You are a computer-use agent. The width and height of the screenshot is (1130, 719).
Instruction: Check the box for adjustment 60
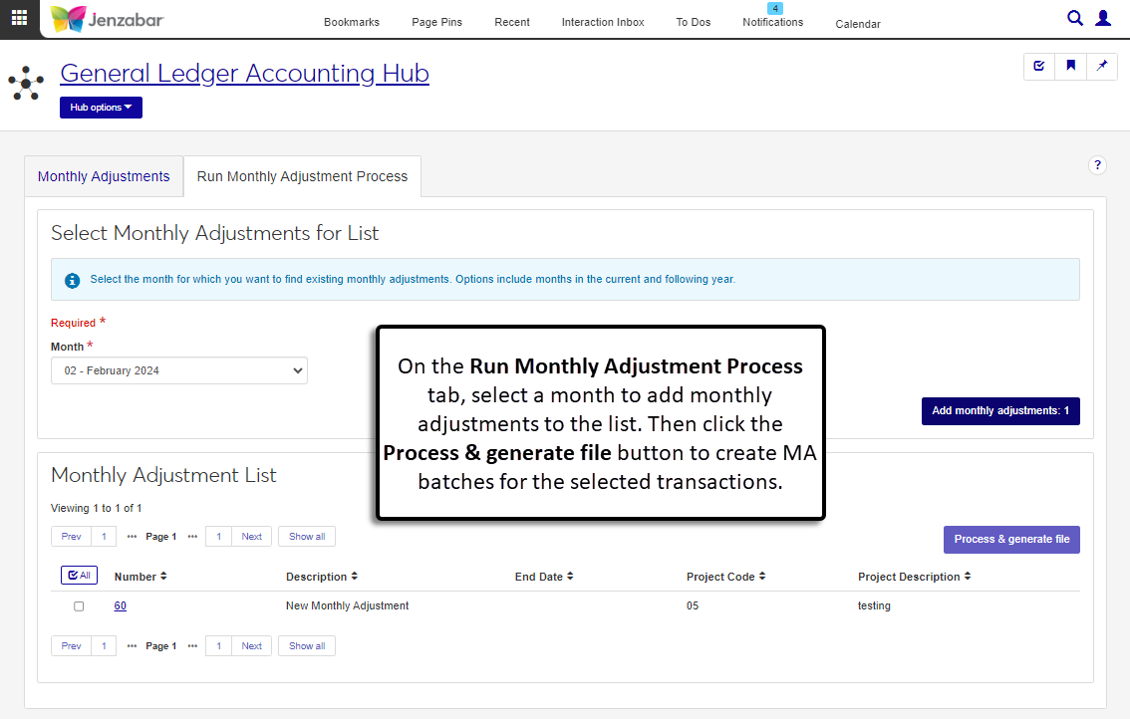click(x=80, y=606)
